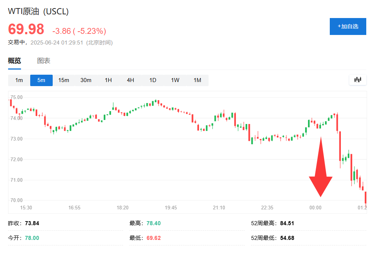Viewport: 374px width, 255px height.
Task: Switch chart to 4H interval
Action: [130, 80]
